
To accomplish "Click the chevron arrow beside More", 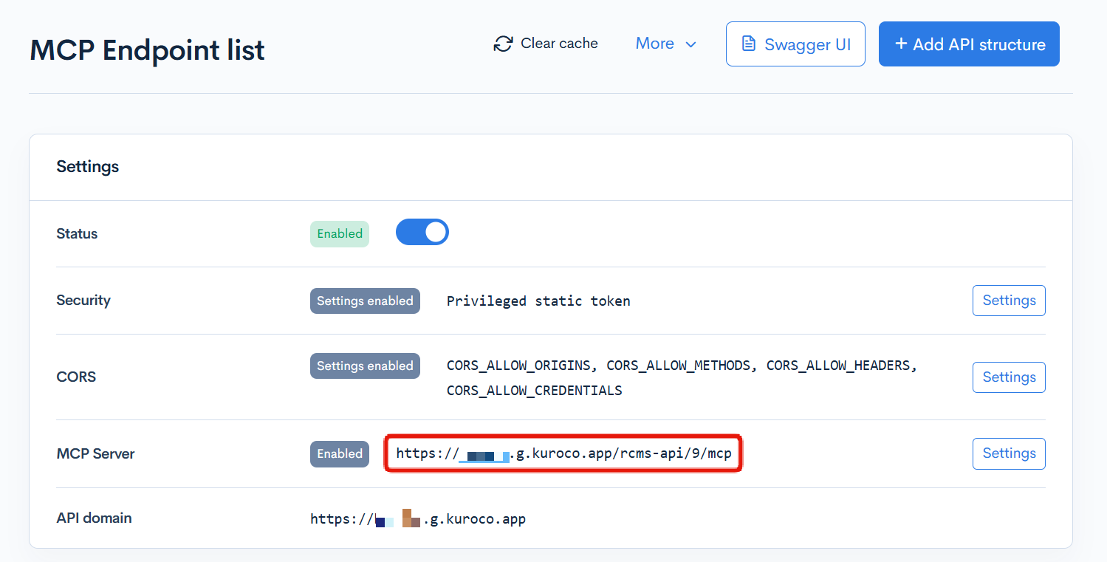I will coord(691,45).
